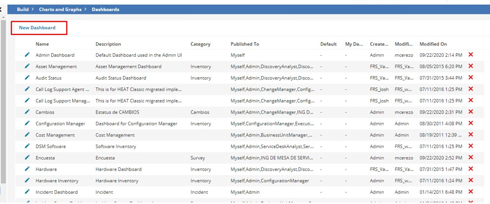This screenshot has height=204, width=490.
Task: Delete Admin Dashboard using red X
Action: coord(470,55)
